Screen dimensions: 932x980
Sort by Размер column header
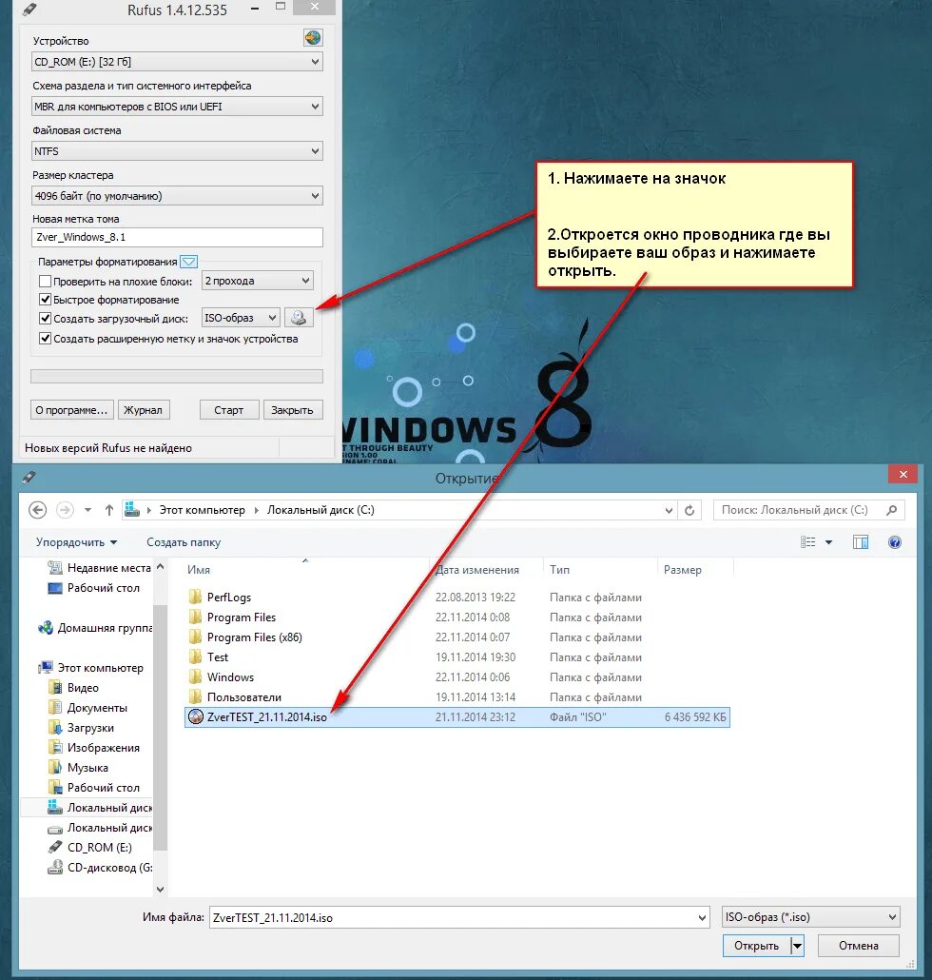682,569
